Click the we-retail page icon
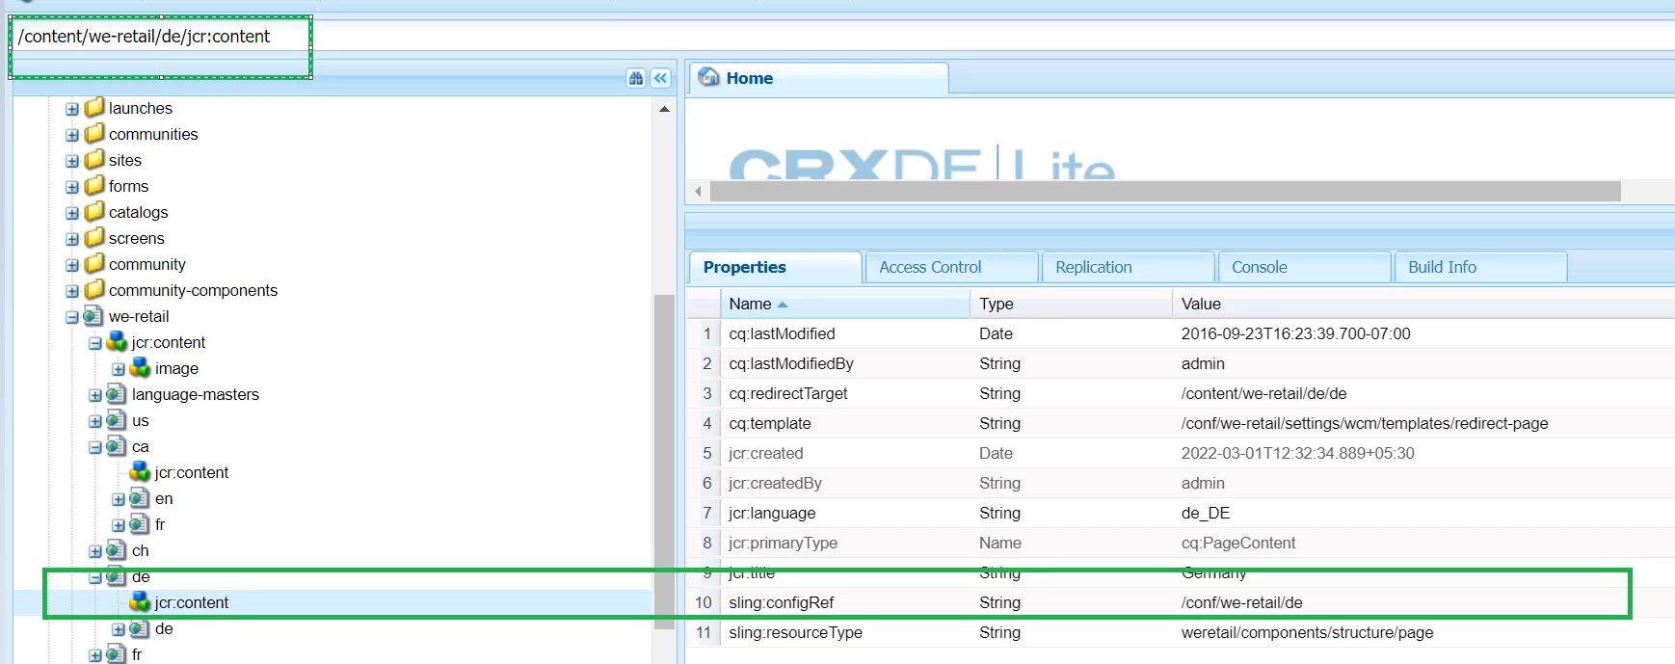 coord(93,315)
